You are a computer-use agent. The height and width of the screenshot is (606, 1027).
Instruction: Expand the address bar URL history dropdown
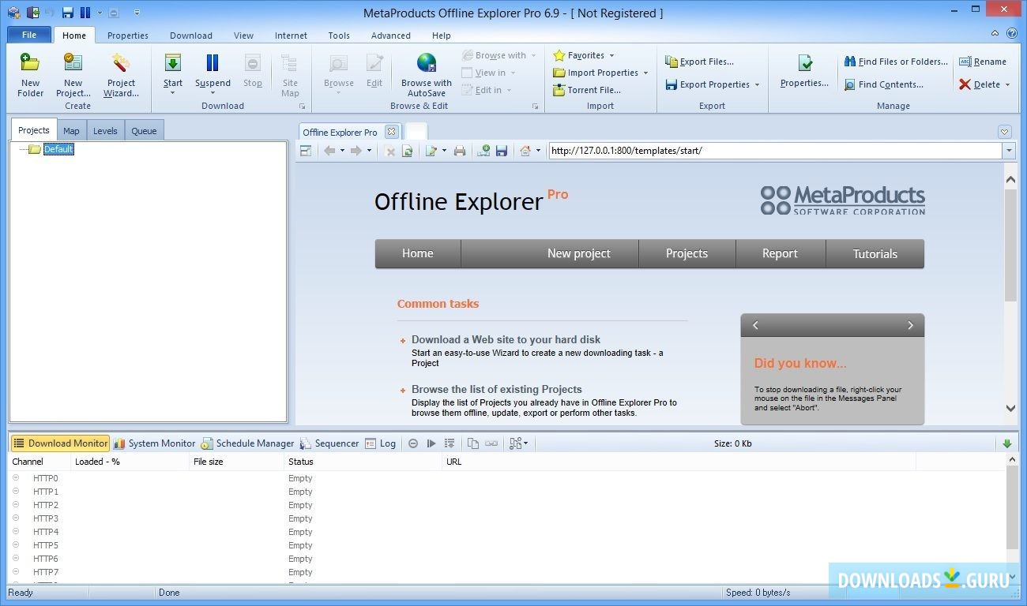tap(1009, 151)
